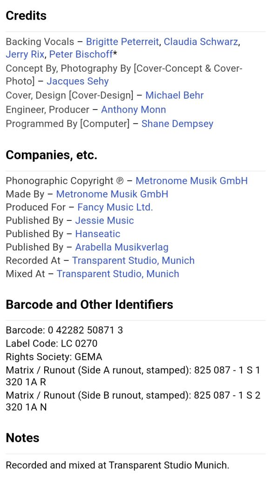Open Fancy Music Ltd. company link
Screen dimensions: 271x477
point(115,207)
